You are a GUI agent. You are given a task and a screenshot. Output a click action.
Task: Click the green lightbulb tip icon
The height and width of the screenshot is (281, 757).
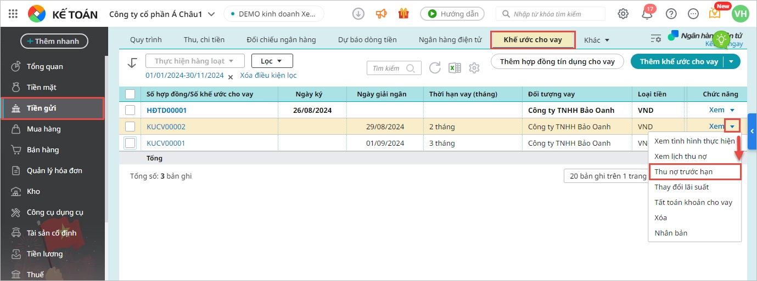[722, 39]
